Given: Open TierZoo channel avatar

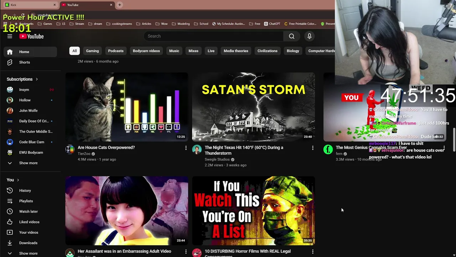Looking at the screenshot, I should point(70,150).
